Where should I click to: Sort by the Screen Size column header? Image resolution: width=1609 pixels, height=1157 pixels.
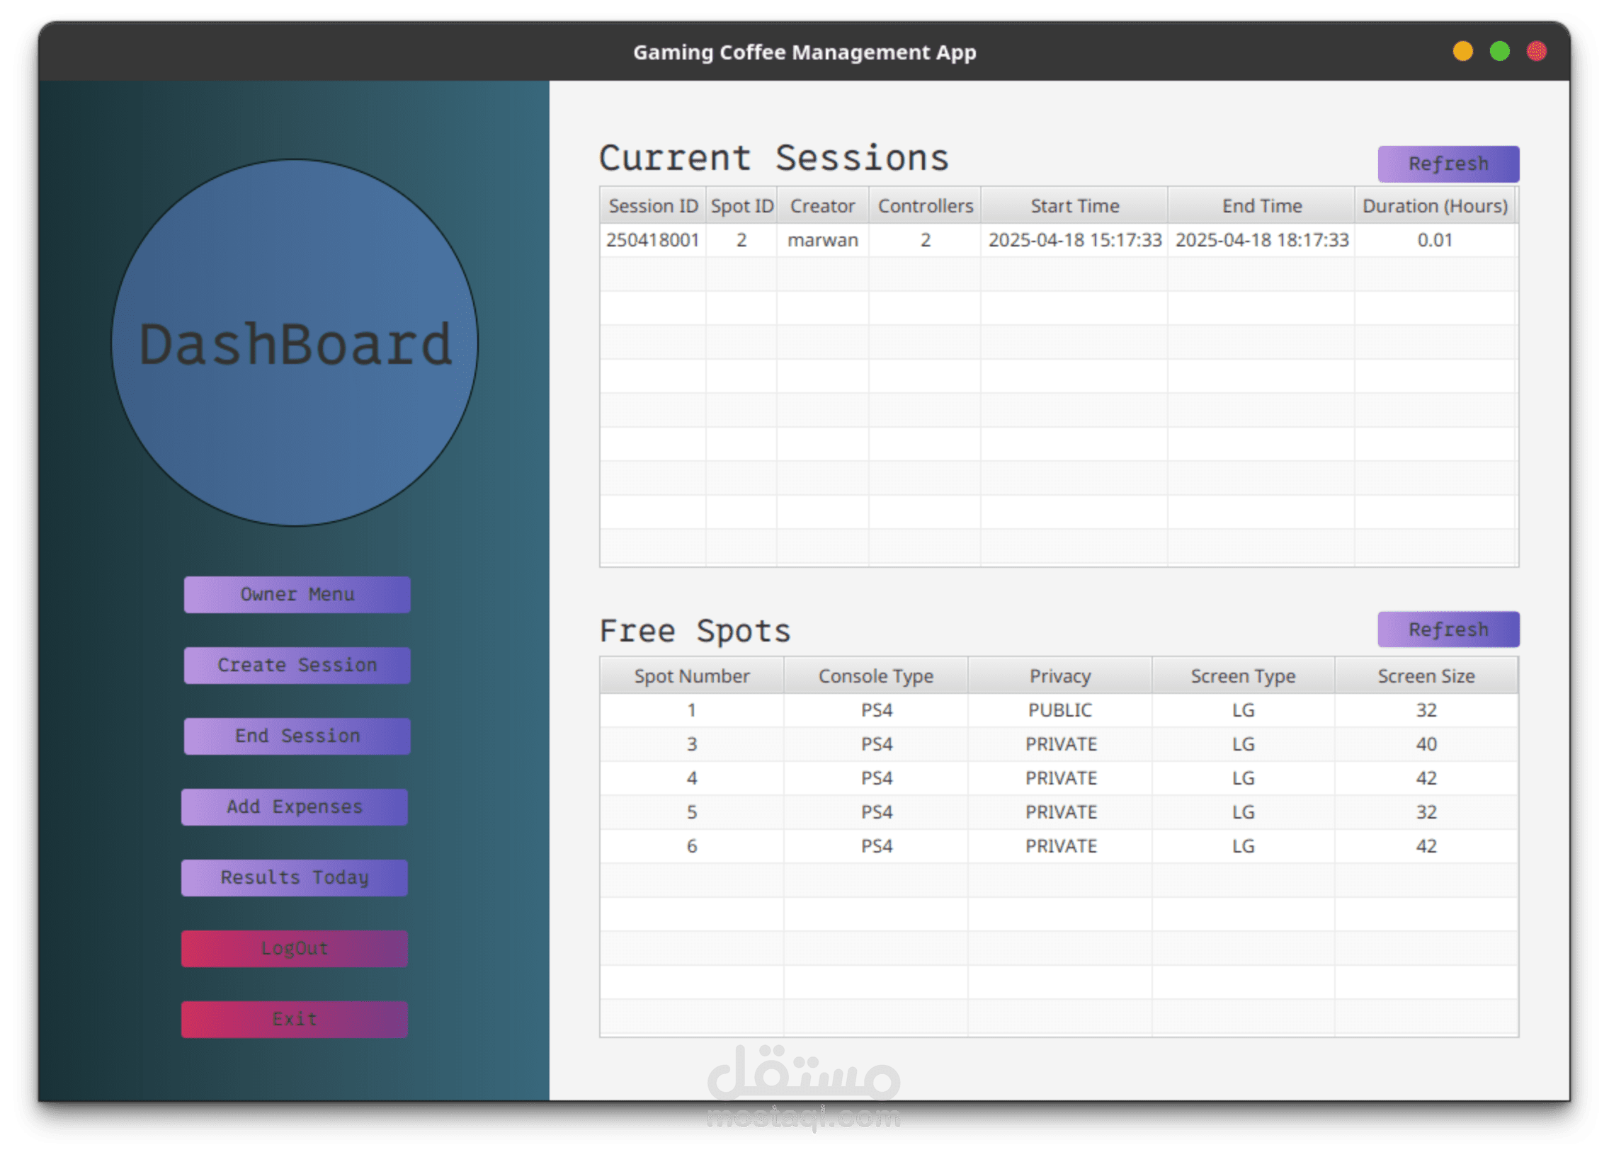tap(1426, 676)
